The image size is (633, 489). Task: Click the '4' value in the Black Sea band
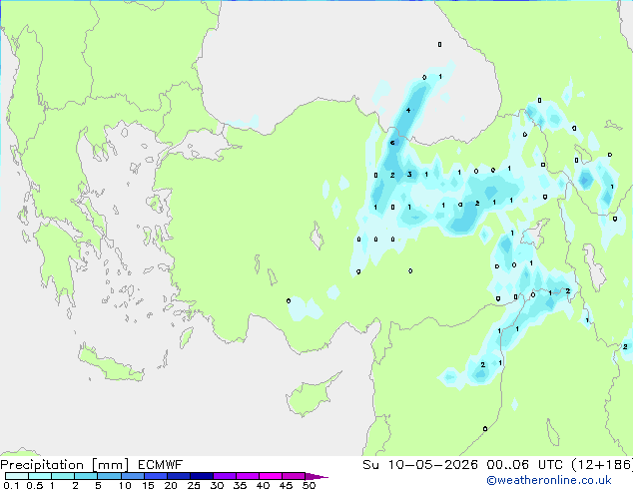(408, 110)
